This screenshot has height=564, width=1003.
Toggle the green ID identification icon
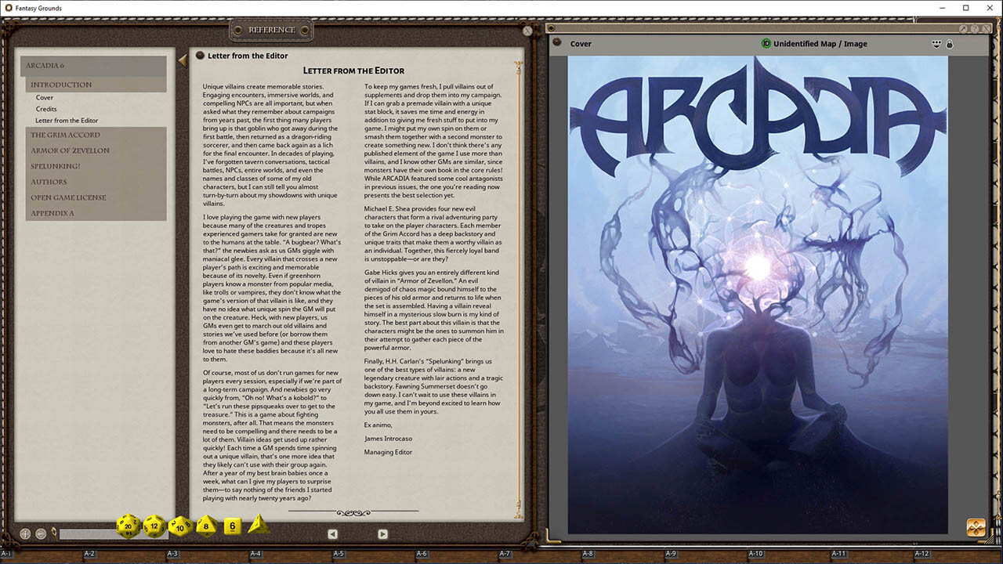click(766, 44)
